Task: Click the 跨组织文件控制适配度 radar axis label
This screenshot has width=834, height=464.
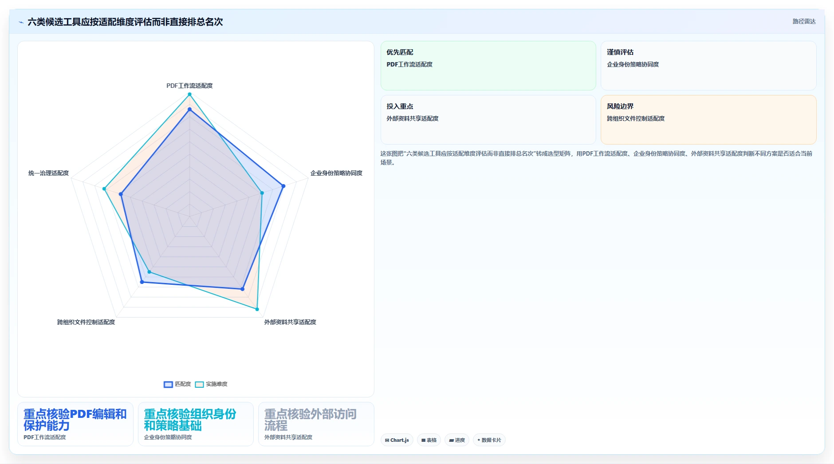Action: [x=86, y=322]
